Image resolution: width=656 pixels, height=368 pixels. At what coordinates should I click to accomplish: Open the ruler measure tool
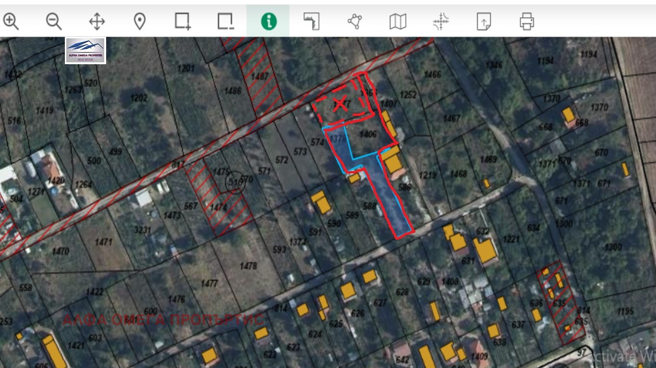coord(311,22)
